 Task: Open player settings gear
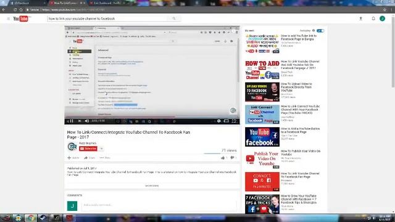218,121
